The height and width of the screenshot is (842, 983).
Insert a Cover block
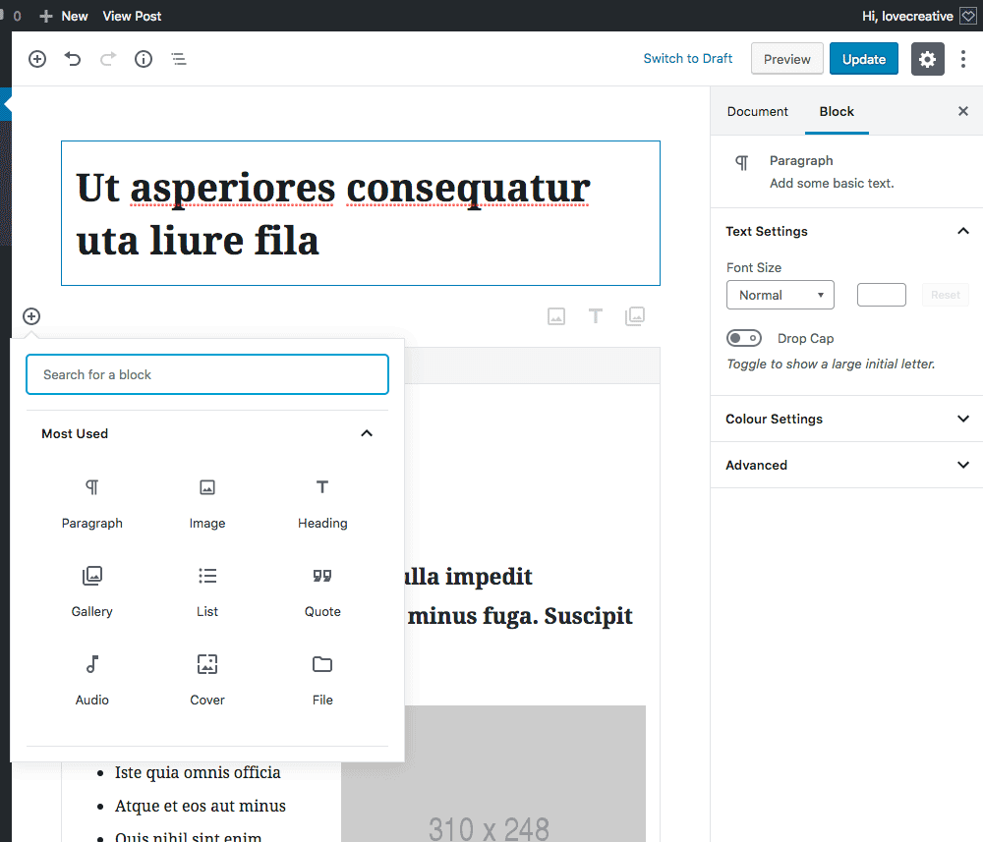coord(207,679)
